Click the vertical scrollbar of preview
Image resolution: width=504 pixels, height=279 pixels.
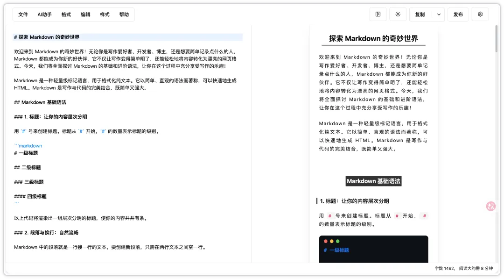point(496,39)
